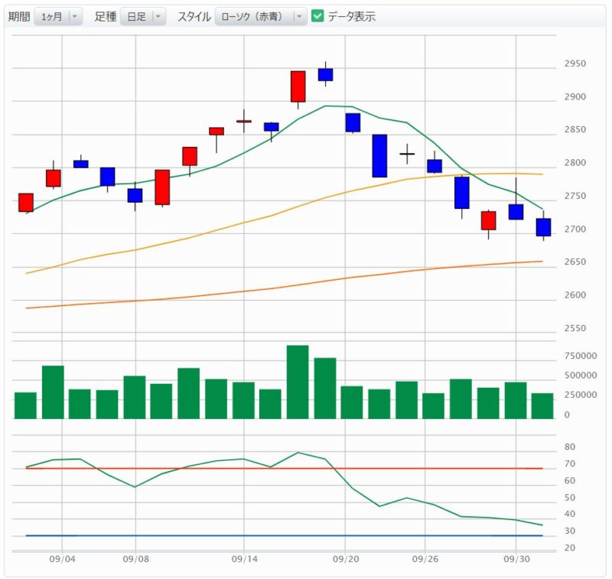This screenshot has height=579, width=612.
Task: Click the highest blue candlestick near 2950
Action: [326, 74]
